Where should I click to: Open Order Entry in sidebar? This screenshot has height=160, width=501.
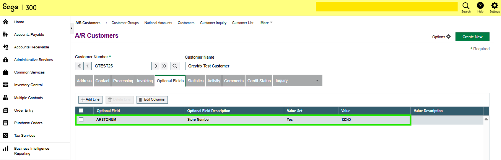click(24, 110)
